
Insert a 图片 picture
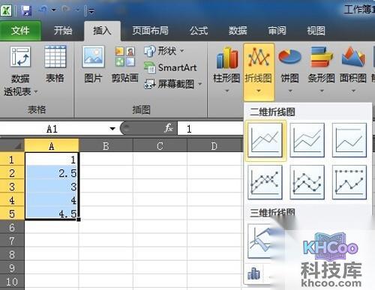pos(93,64)
